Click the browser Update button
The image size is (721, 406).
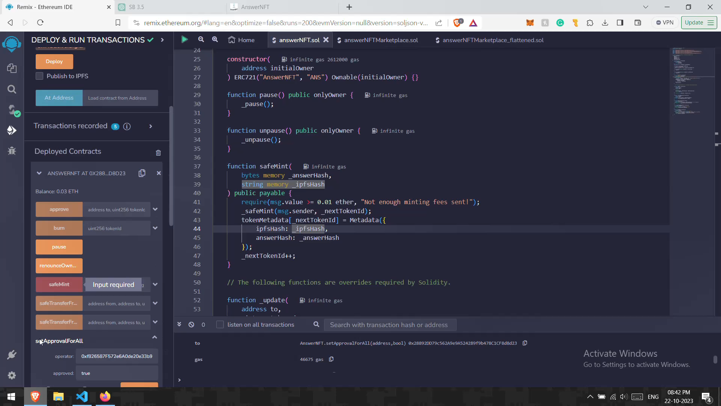699,23
